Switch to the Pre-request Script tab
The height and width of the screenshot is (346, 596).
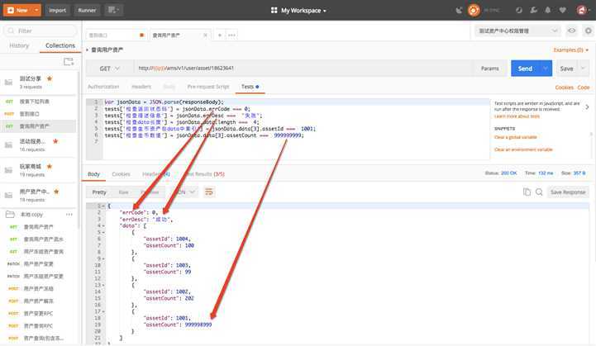(208, 87)
